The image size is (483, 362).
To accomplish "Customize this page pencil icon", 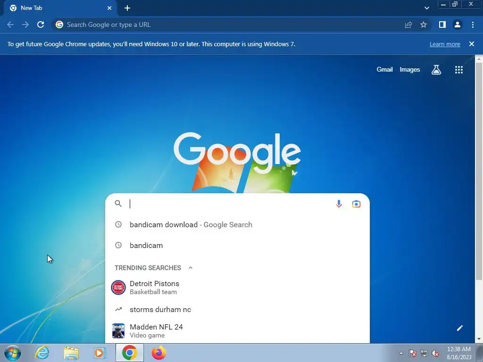I will coord(459,328).
